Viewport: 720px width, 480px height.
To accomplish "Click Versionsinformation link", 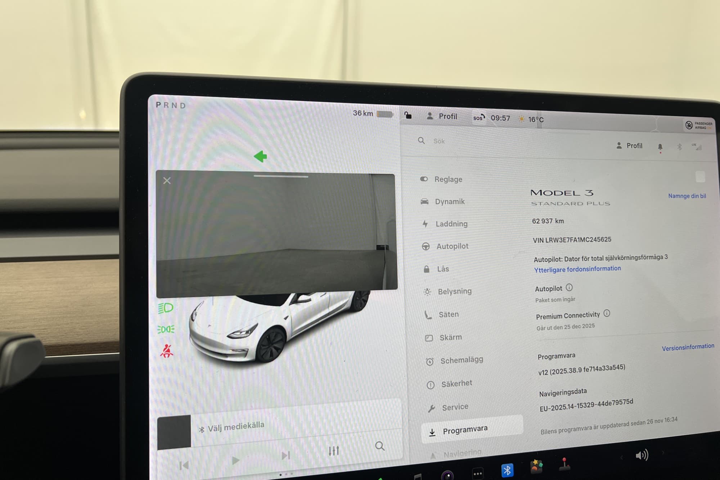I will tap(688, 347).
